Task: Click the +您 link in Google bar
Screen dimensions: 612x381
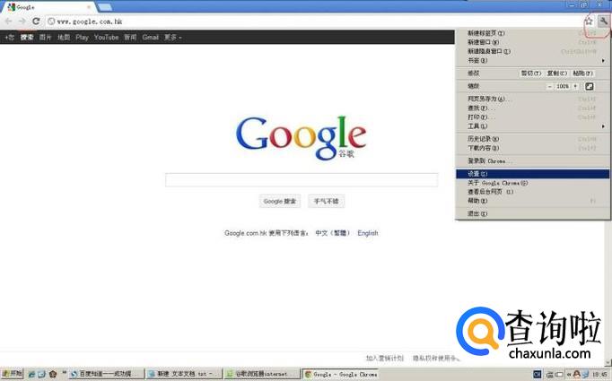Action: coord(9,38)
